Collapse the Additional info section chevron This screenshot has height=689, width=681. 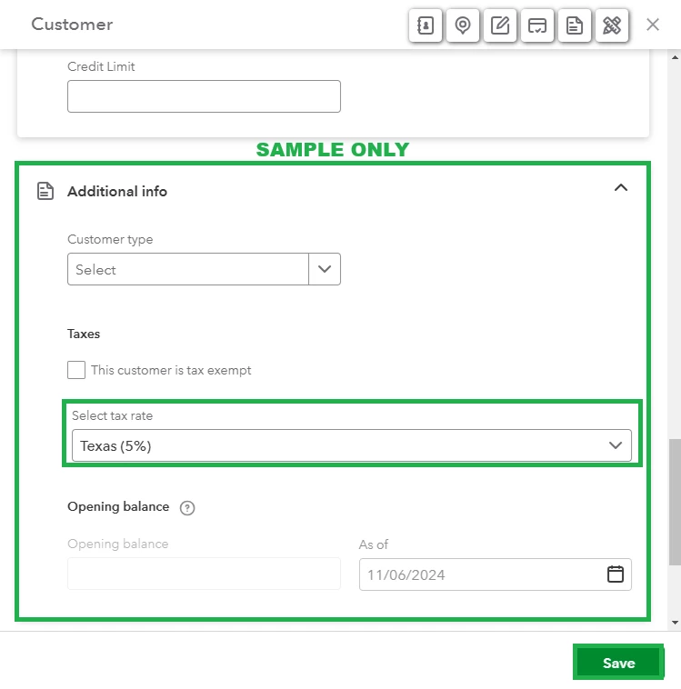point(621,188)
